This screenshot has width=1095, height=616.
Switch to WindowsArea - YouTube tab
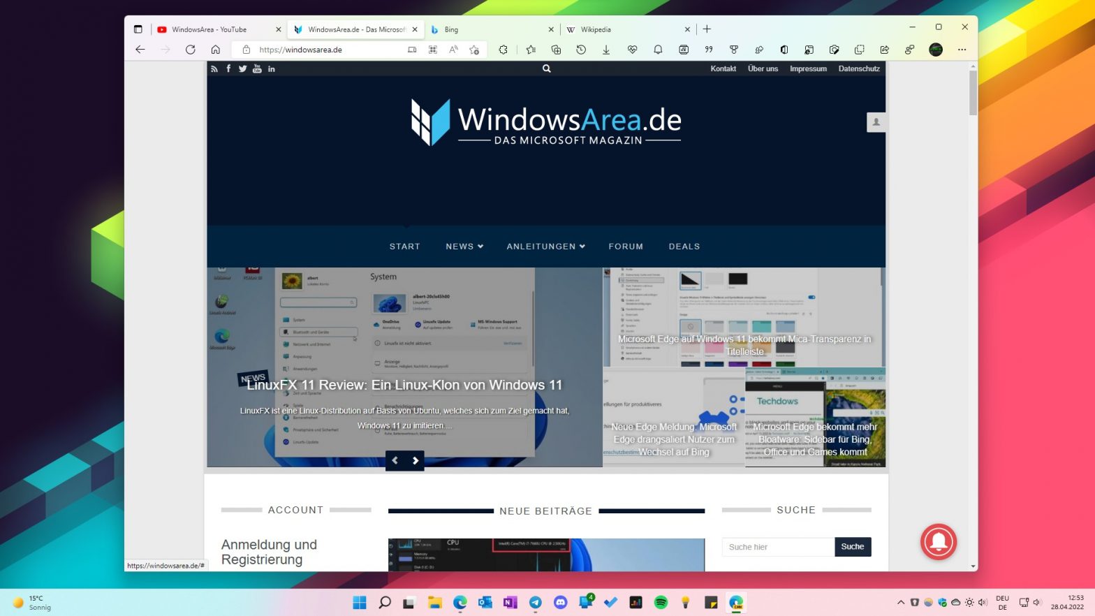(219, 29)
